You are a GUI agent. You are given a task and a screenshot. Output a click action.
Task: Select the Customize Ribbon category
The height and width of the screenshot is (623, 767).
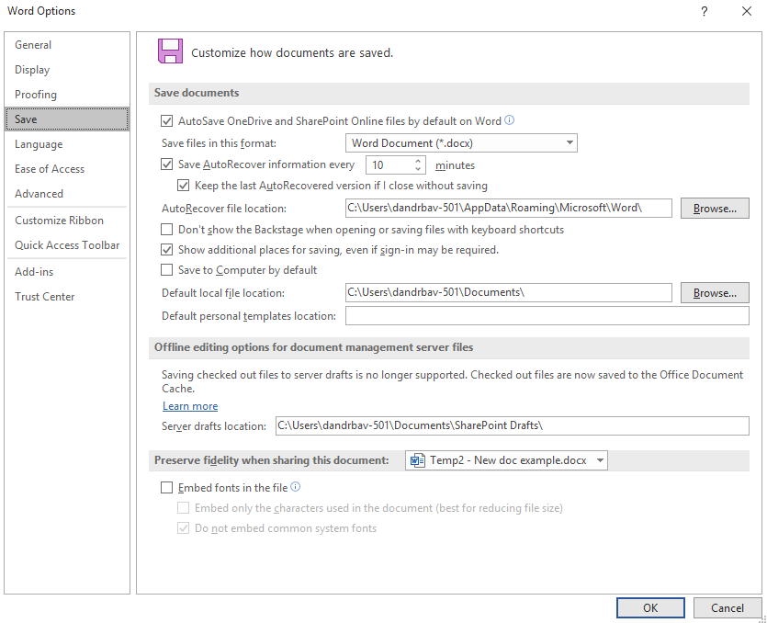click(59, 221)
